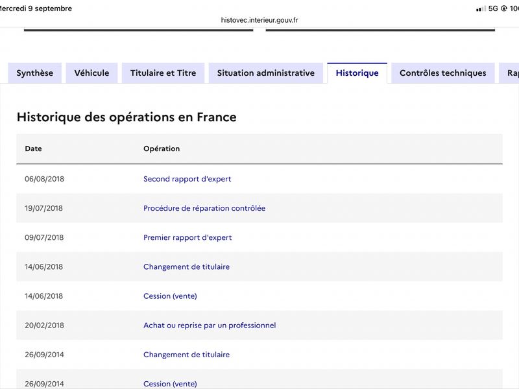Image resolution: width=519 pixels, height=389 pixels.
Task: Select Changement de titulaire dated 26/09/2014
Action: (x=186, y=355)
